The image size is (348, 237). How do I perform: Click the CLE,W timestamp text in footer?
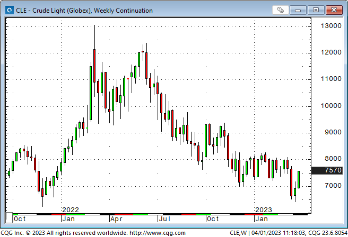(288, 233)
